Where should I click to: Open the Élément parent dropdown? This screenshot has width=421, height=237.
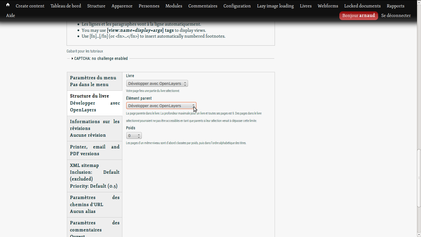coord(161,106)
